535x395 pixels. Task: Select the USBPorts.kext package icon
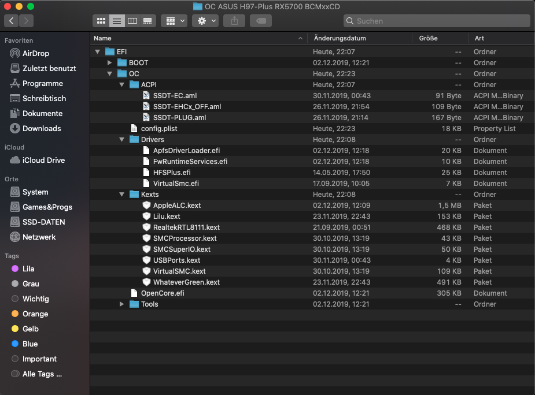(x=146, y=260)
